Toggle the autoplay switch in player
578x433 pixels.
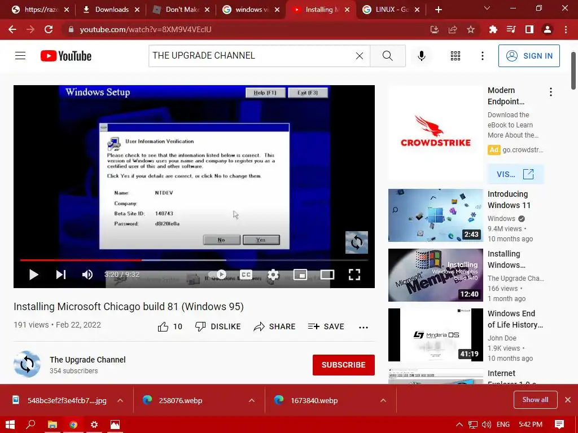point(218,275)
